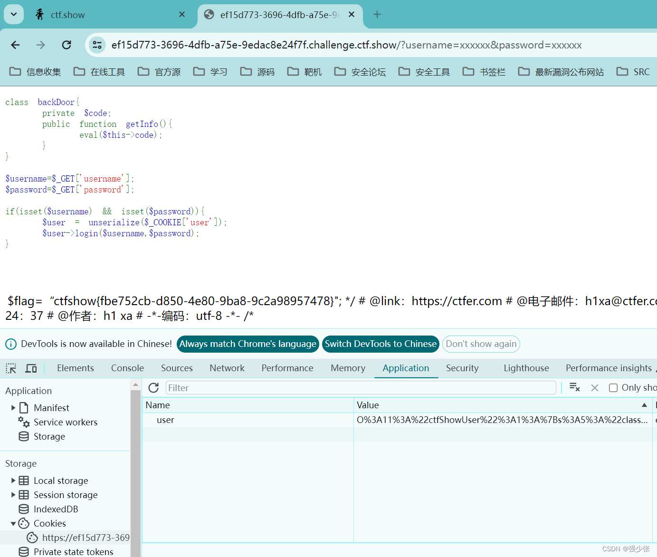
Task: Switch to the Memory panel tab
Action: click(x=348, y=368)
